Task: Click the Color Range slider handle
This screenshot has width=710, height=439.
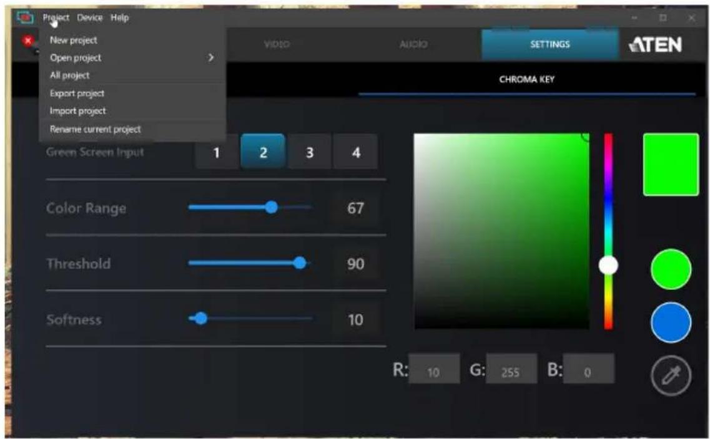Action: [x=271, y=207]
